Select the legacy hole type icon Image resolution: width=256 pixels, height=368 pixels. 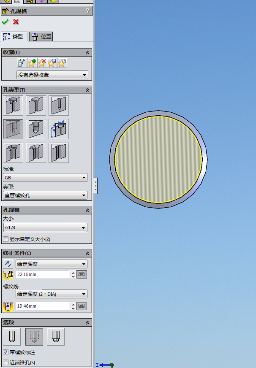tap(59, 129)
